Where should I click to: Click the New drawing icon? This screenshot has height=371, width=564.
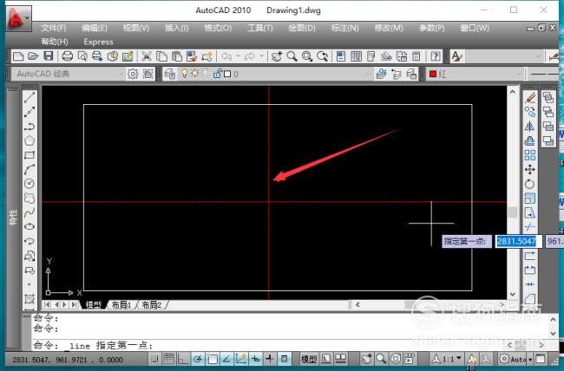[18, 56]
